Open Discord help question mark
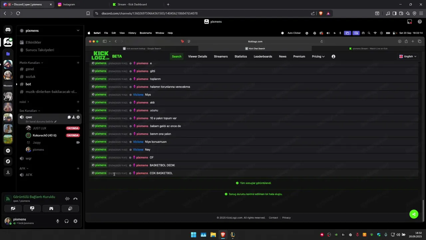 click(x=420, y=22)
